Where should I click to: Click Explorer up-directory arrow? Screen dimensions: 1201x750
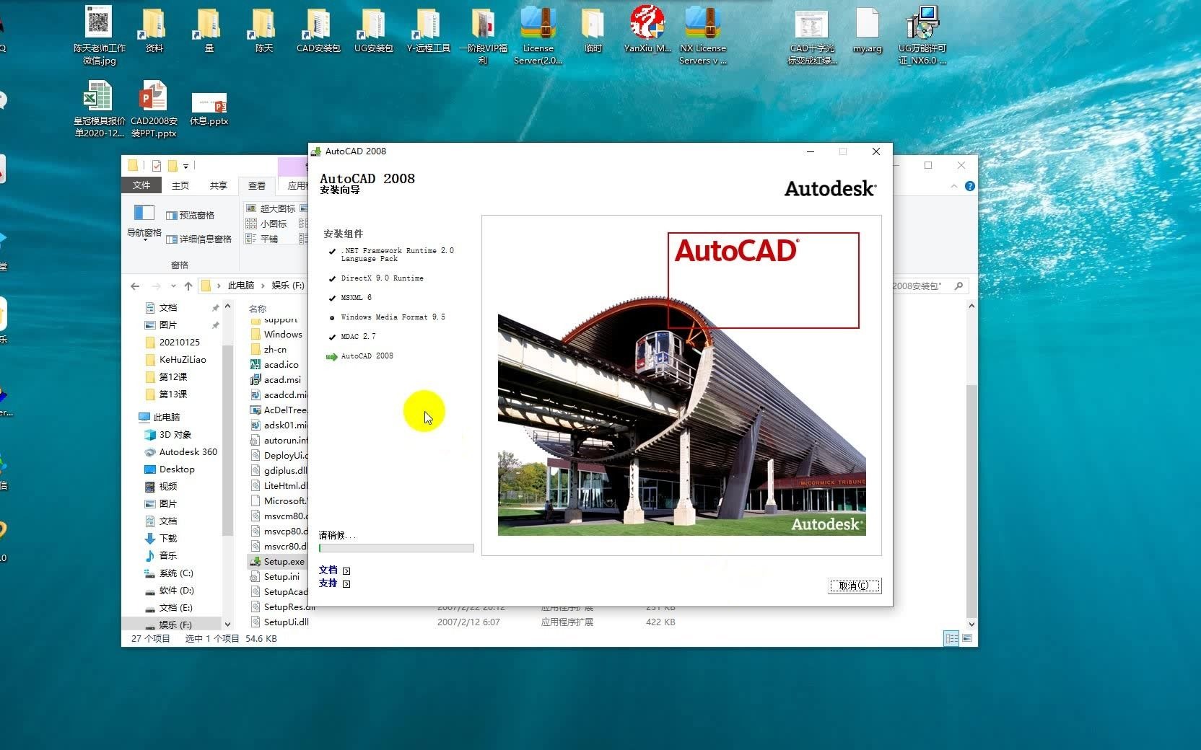pyautogui.click(x=188, y=286)
